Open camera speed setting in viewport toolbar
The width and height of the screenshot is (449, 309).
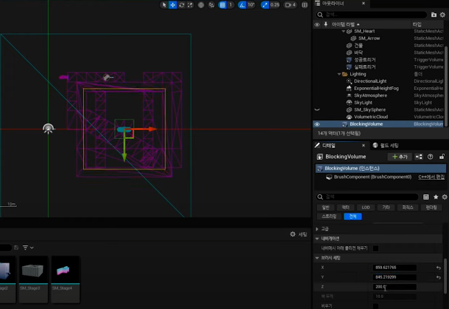290,5
